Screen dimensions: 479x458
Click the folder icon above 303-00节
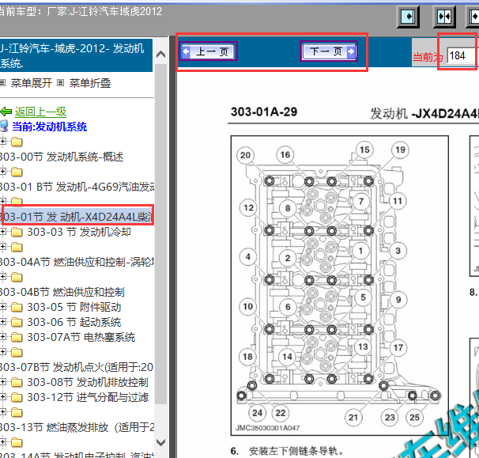[17, 142]
